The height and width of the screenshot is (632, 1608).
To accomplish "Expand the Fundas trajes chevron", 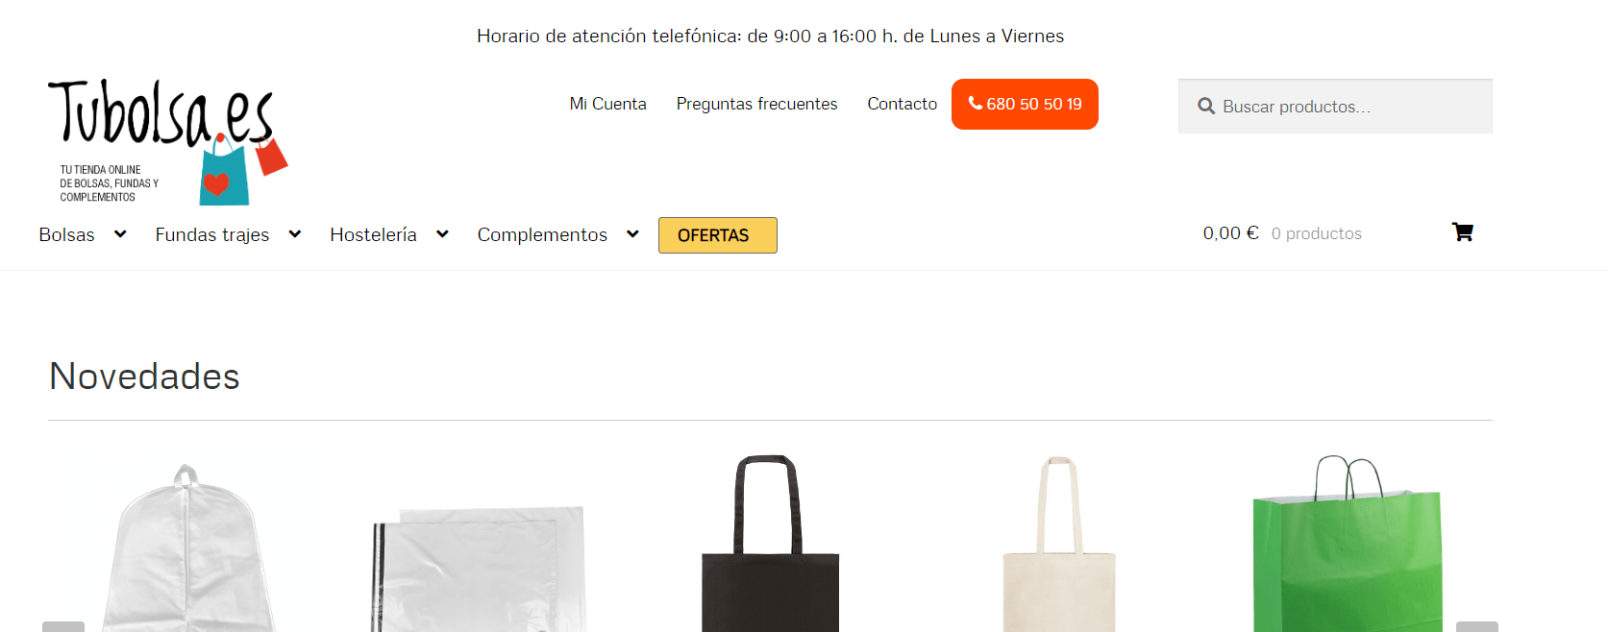I will (295, 233).
